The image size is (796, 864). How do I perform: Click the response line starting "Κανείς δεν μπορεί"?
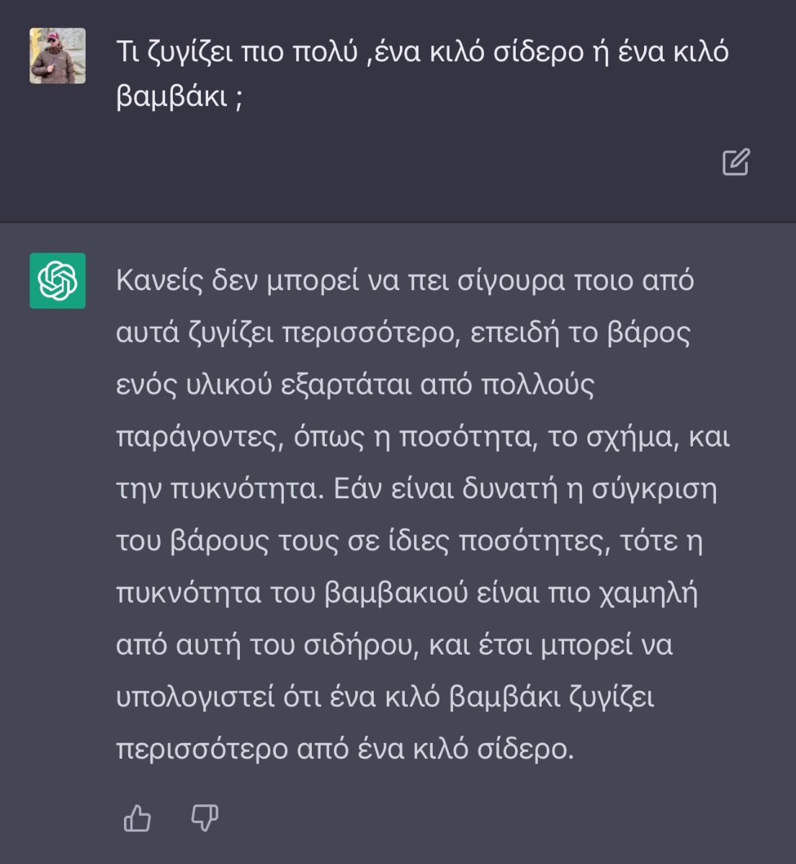[x=405, y=281]
